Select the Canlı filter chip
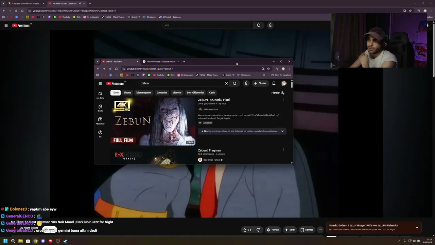The height and width of the screenshot is (245, 435). click(212, 93)
